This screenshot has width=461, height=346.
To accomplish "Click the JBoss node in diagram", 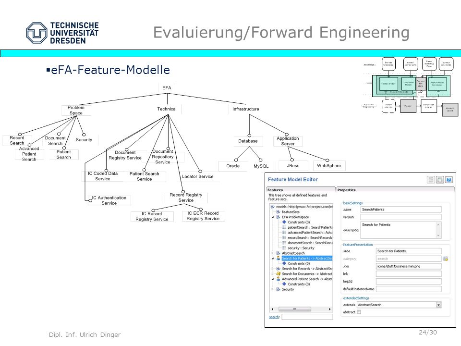I will coord(293,166).
